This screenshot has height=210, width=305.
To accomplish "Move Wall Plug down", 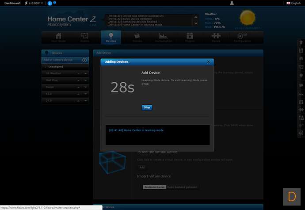I will (85, 80).
